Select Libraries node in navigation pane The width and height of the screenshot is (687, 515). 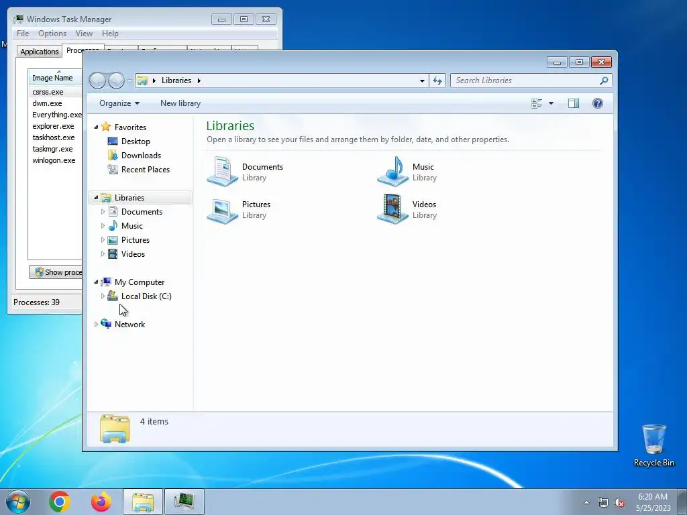tap(129, 198)
